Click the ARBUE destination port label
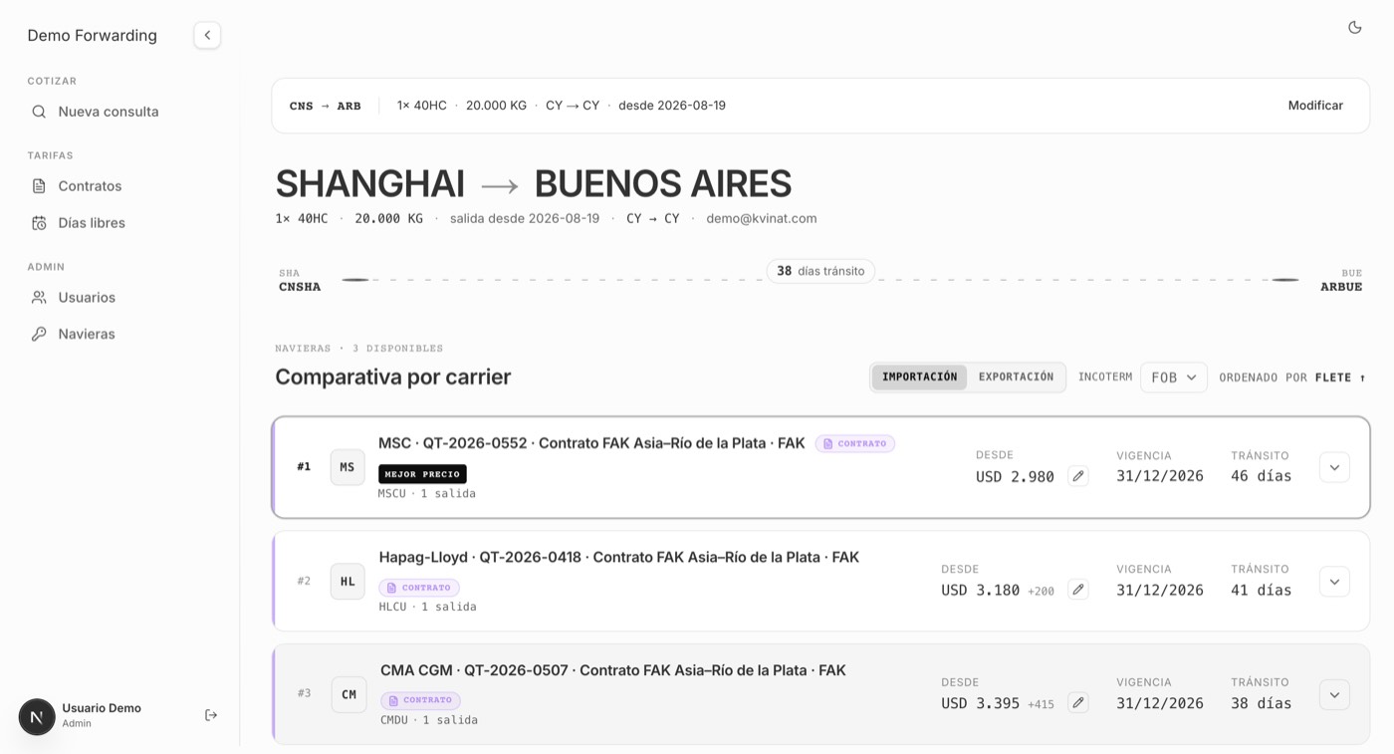The width and height of the screenshot is (1394, 754). click(1341, 287)
